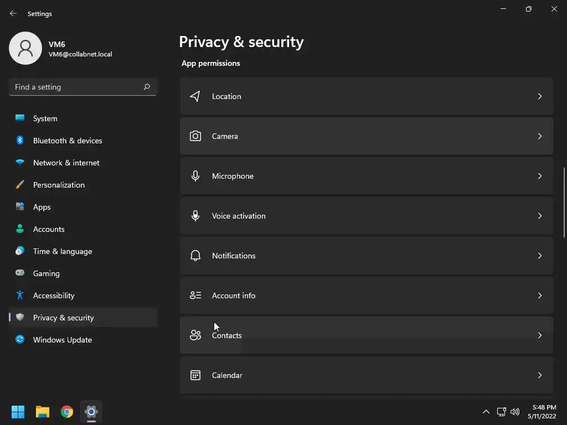This screenshot has width=567, height=425.
Task: Expand Voice activation chevron
Action: click(539, 216)
